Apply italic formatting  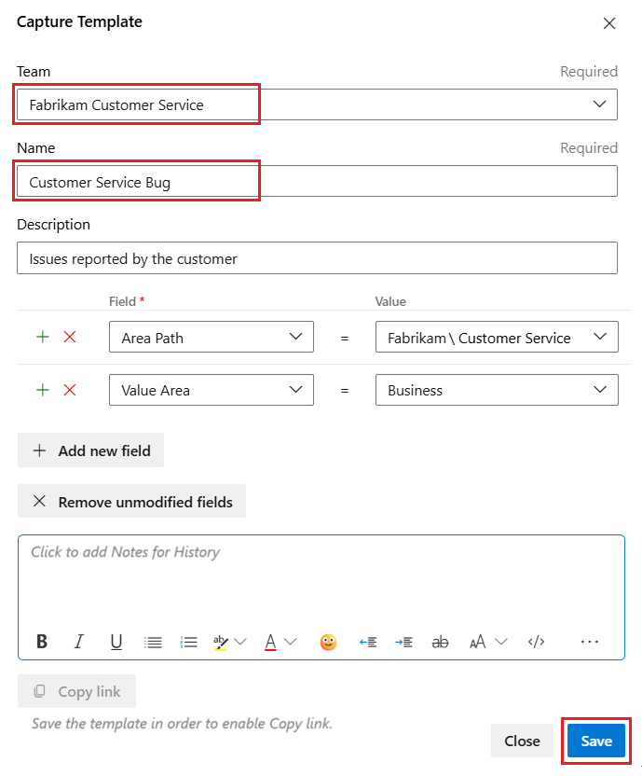[x=79, y=642]
